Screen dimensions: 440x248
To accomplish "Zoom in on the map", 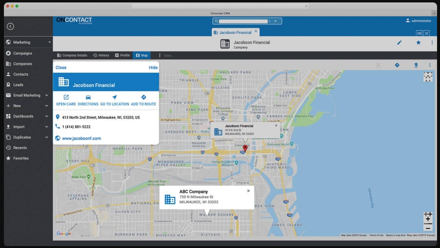I will click(428, 218).
